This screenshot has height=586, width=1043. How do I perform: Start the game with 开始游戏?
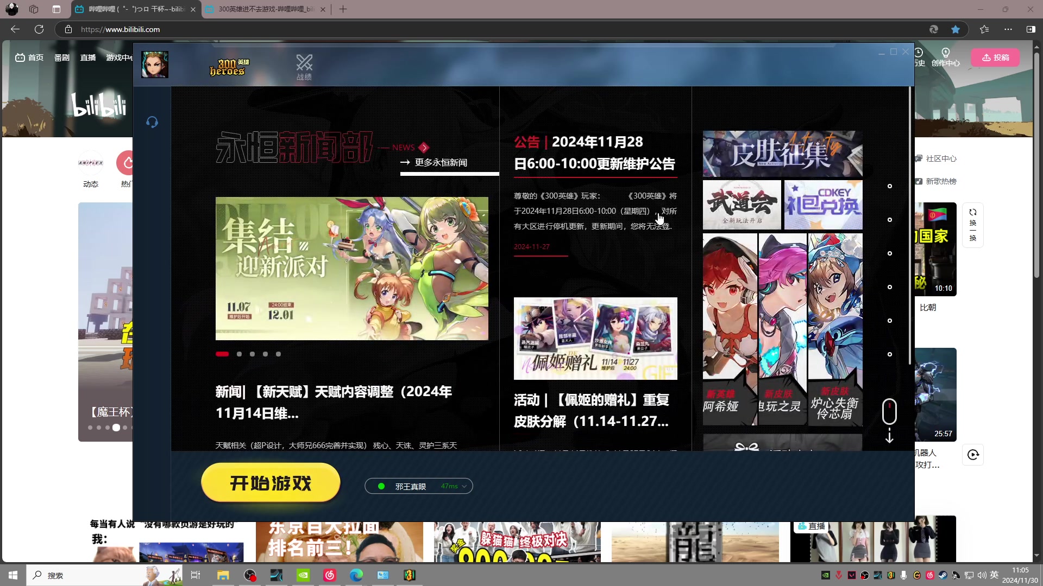point(271,482)
